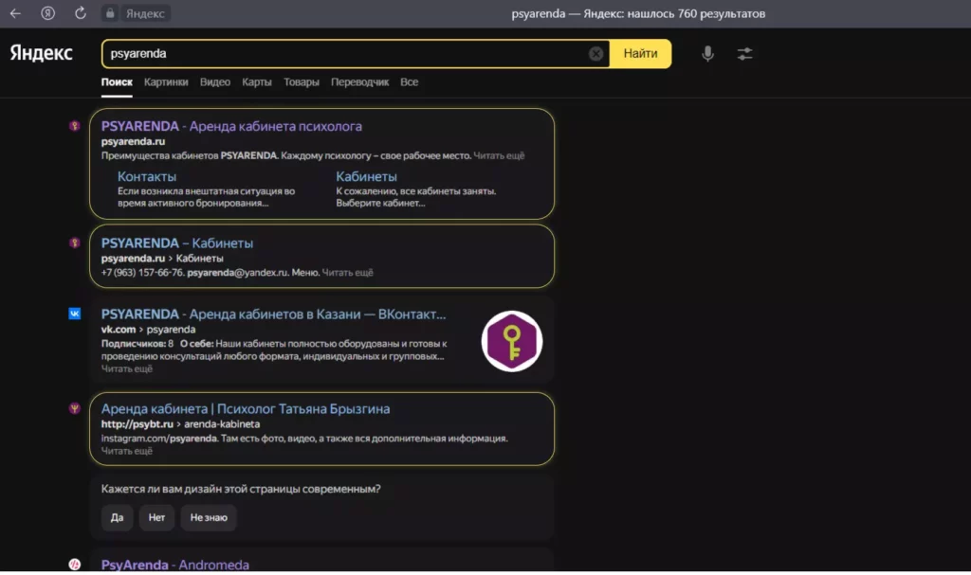Open the Yandex browser home icon

(47, 13)
